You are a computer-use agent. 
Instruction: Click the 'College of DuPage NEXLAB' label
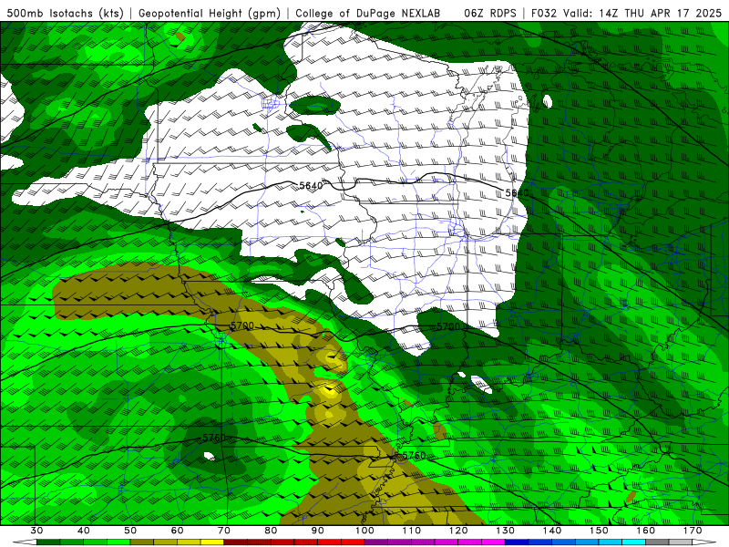[x=368, y=13]
